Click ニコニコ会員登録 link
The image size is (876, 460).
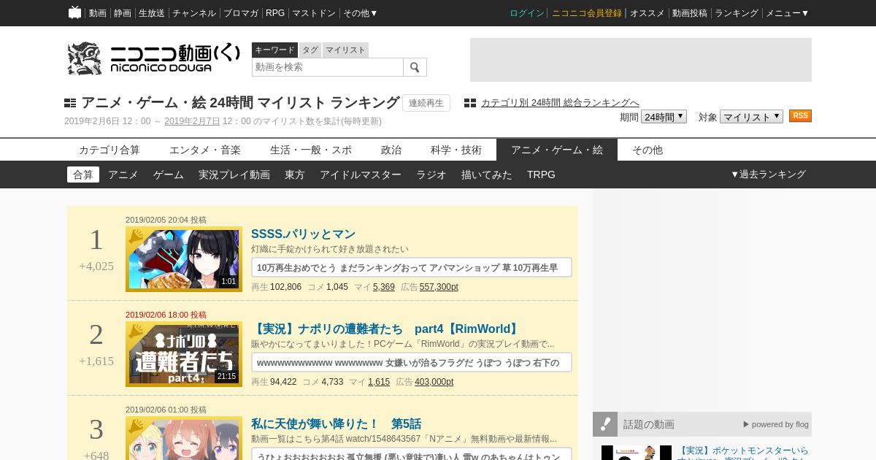[x=587, y=13]
